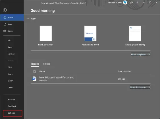Screen dimensions: 160x119
Task: Maximize the Word window
Action: [x=150, y=3]
